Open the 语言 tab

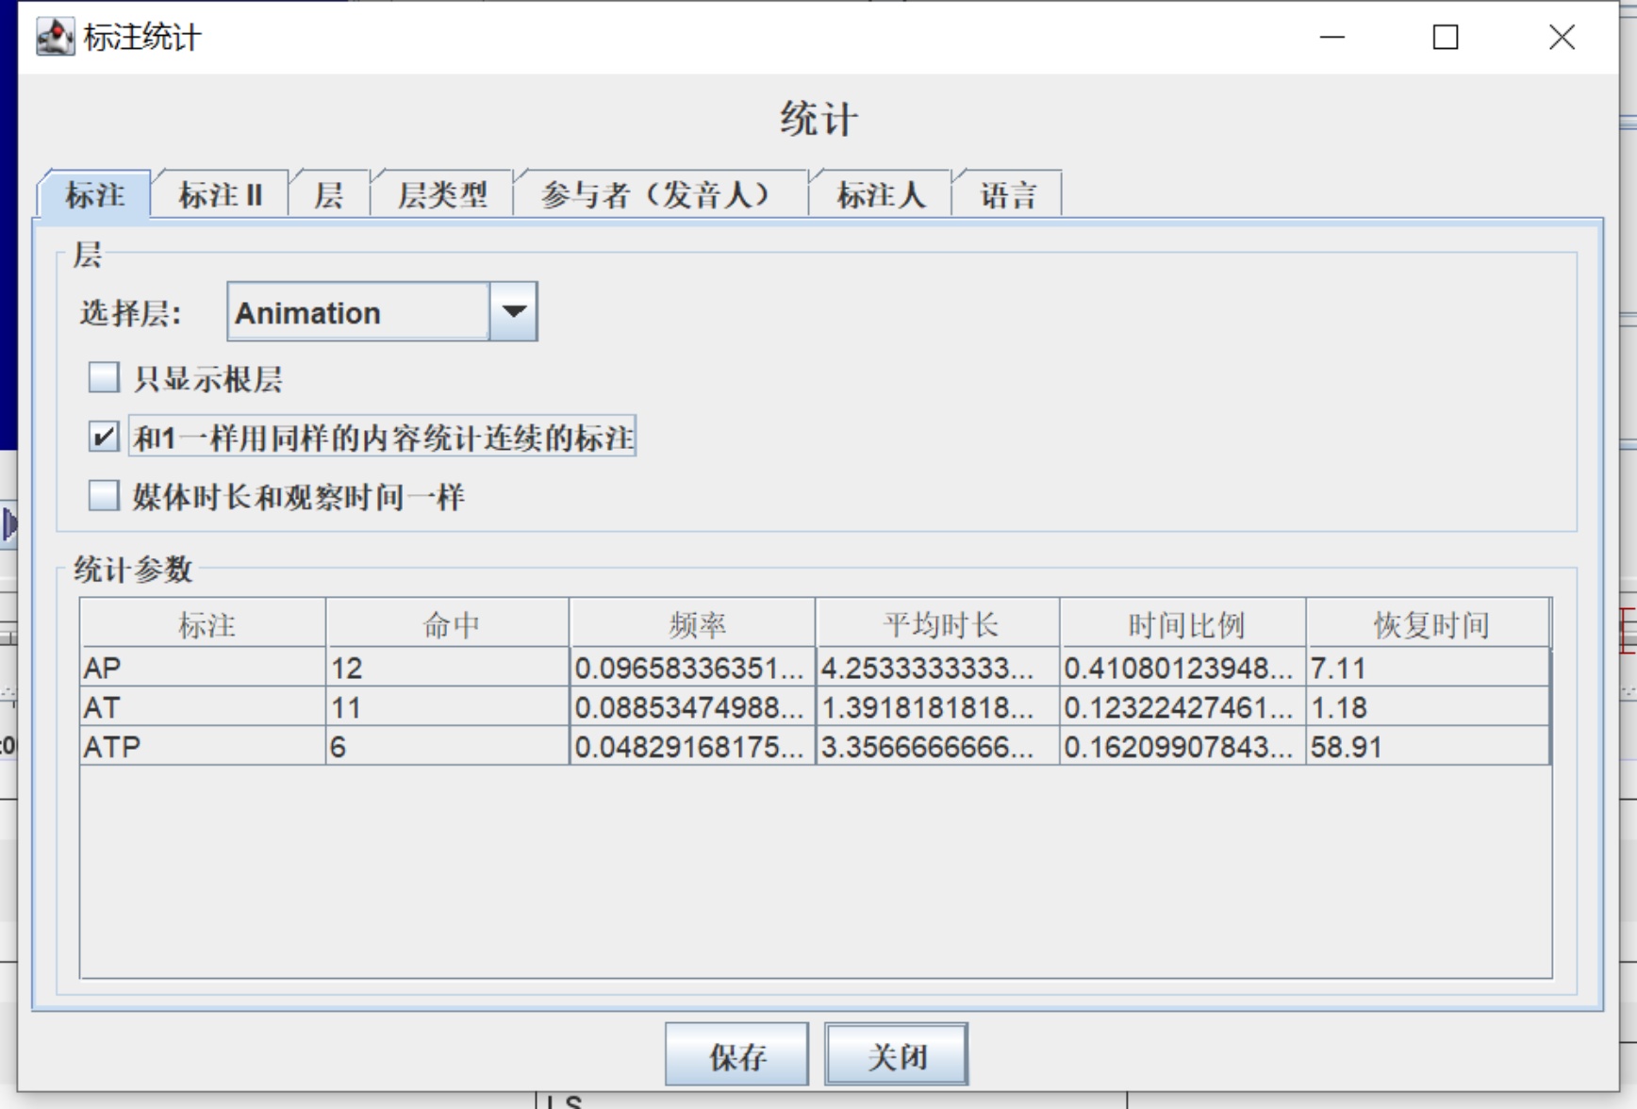tap(1008, 195)
